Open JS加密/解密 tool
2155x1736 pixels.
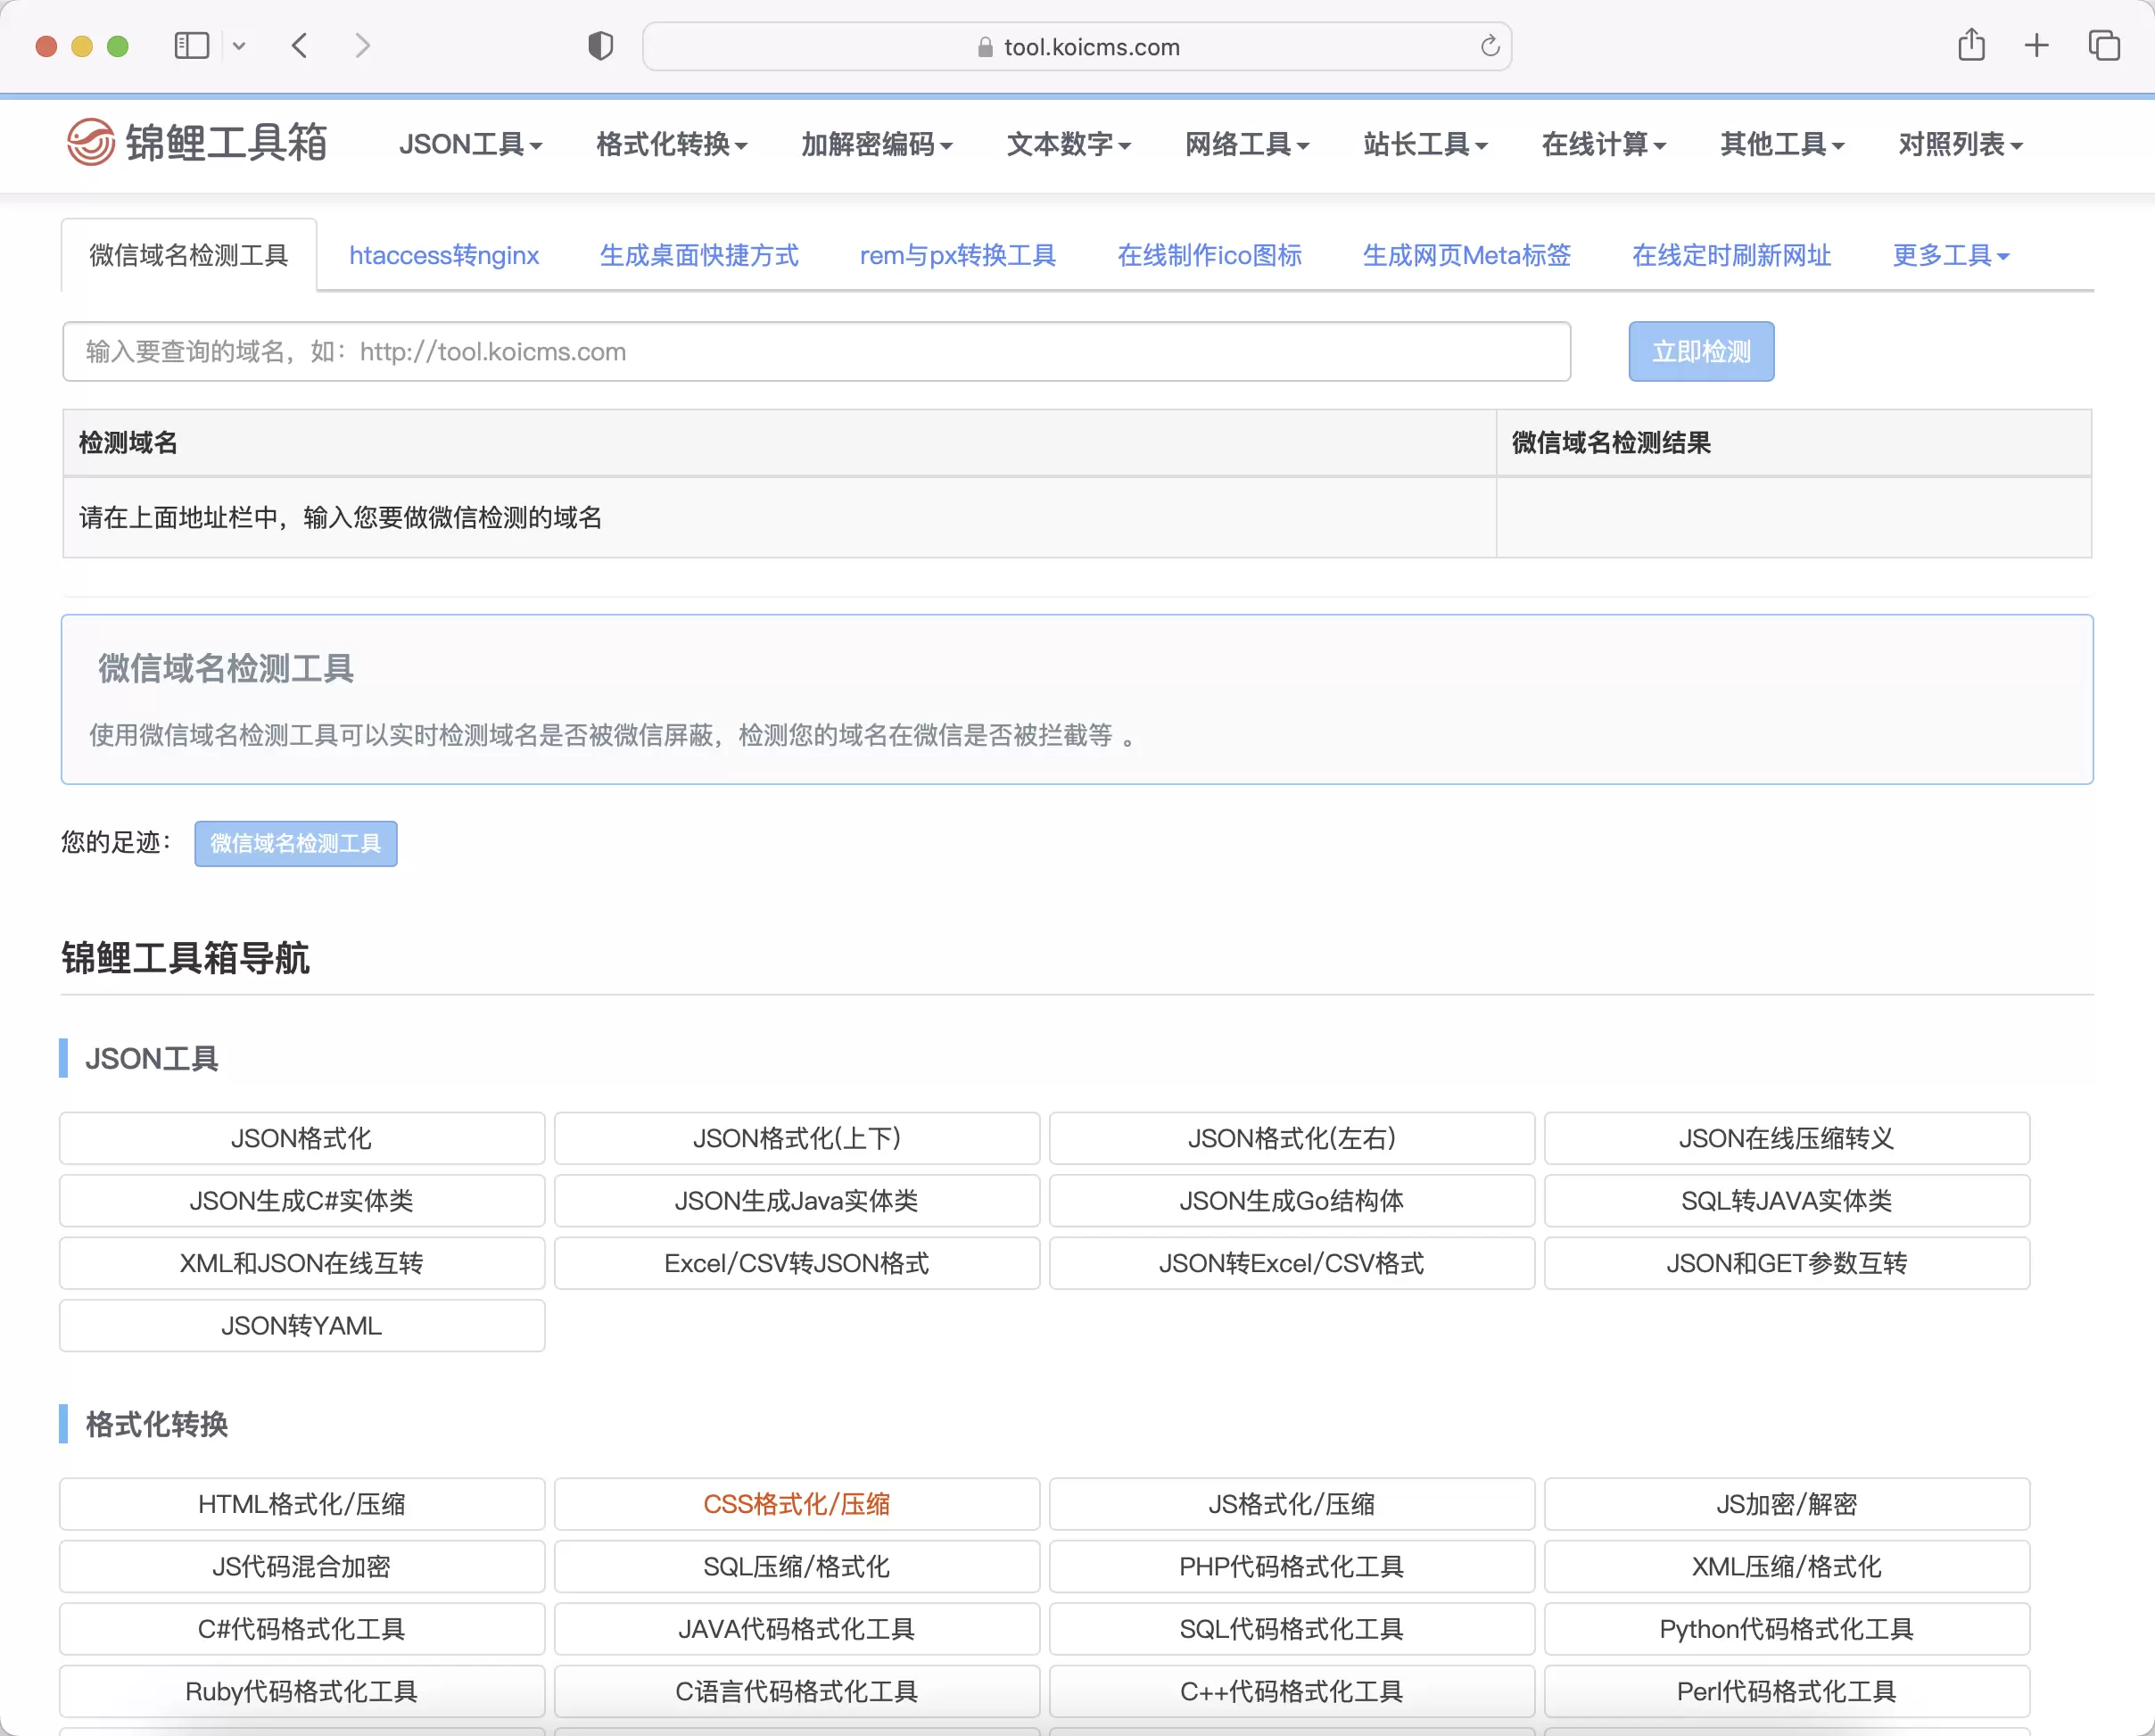click(1787, 1504)
